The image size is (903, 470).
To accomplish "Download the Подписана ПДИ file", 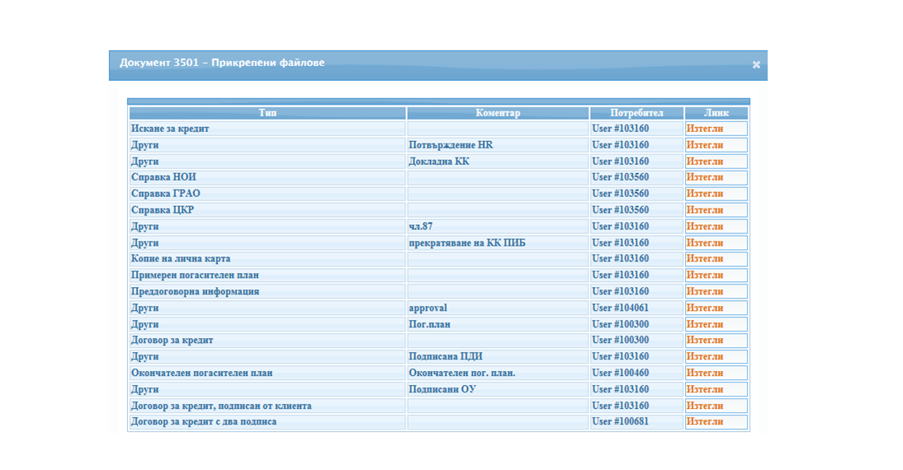I will (x=704, y=357).
